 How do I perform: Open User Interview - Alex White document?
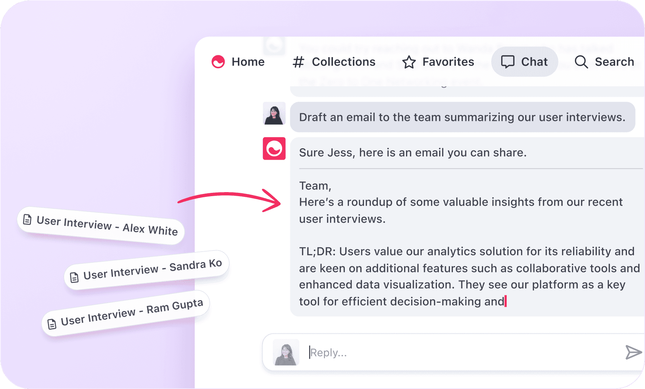coord(101,225)
